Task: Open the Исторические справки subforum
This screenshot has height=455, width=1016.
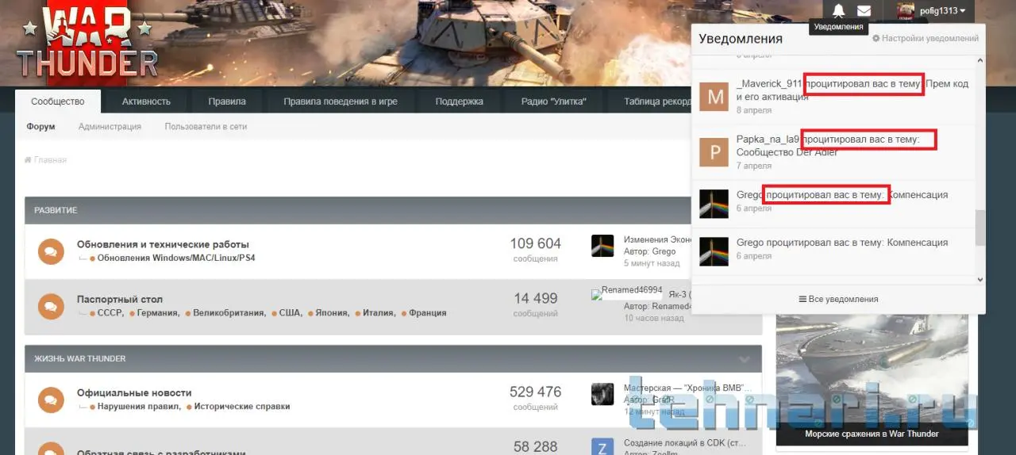Action: click(x=241, y=407)
